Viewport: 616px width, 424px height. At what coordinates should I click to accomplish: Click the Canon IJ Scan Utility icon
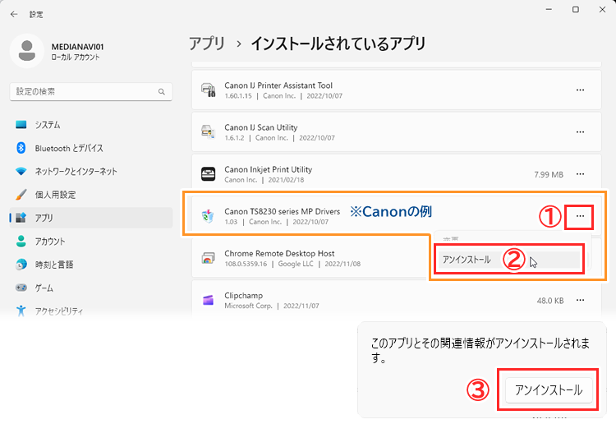click(209, 132)
